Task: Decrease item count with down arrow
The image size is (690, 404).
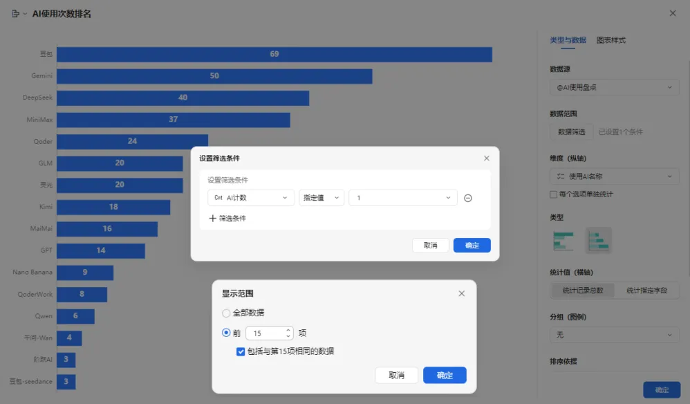Action: coord(288,336)
